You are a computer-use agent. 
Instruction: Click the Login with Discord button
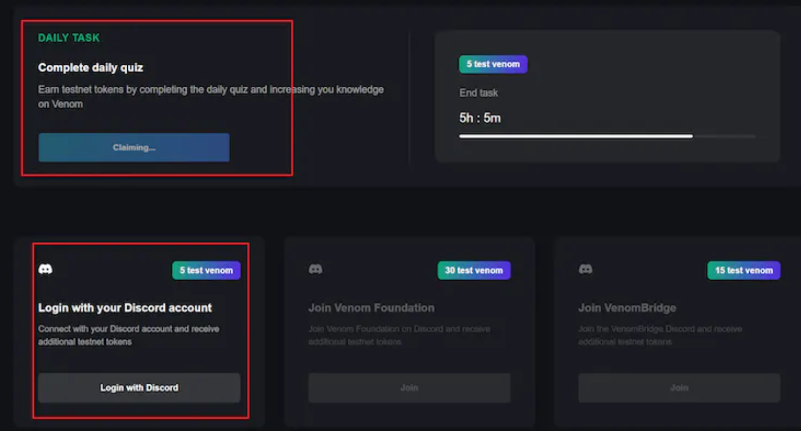tap(139, 388)
